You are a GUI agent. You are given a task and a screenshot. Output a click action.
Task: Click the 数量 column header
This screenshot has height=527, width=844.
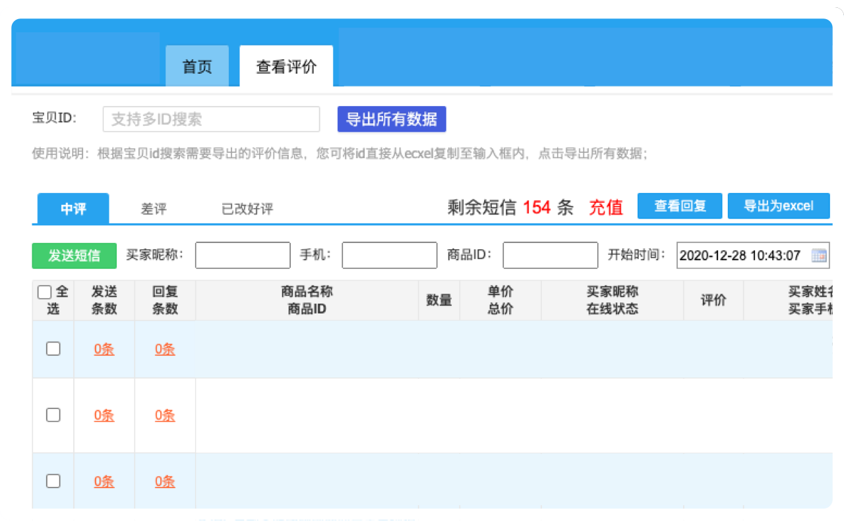pos(439,300)
